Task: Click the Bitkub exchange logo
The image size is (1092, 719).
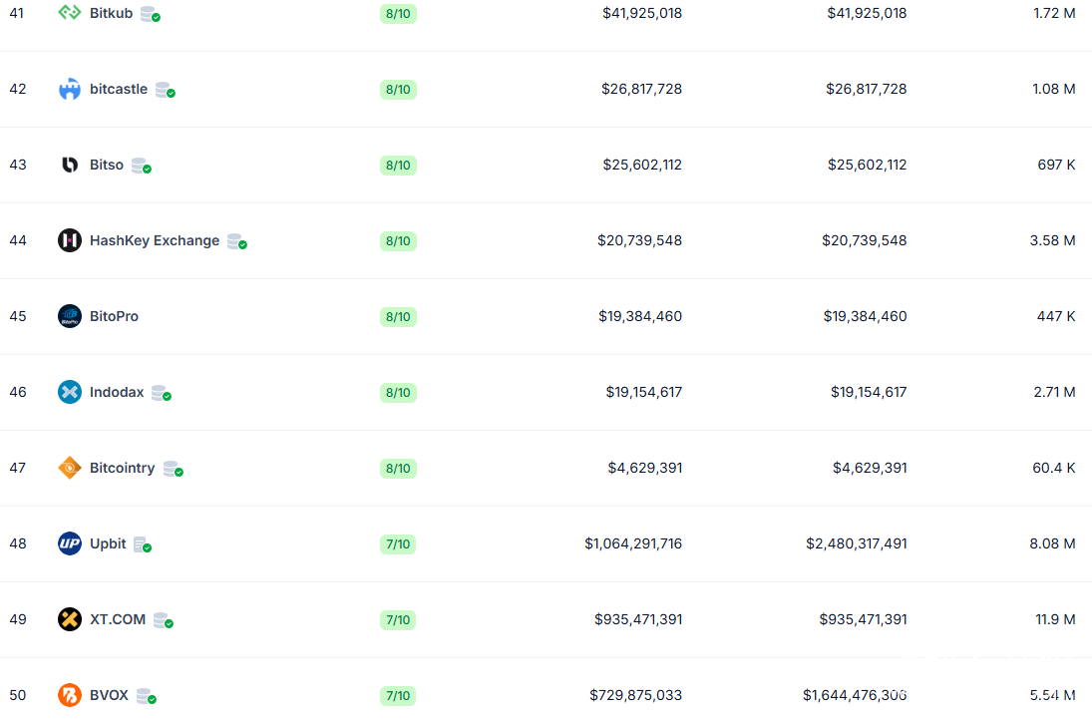Action: point(70,13)
